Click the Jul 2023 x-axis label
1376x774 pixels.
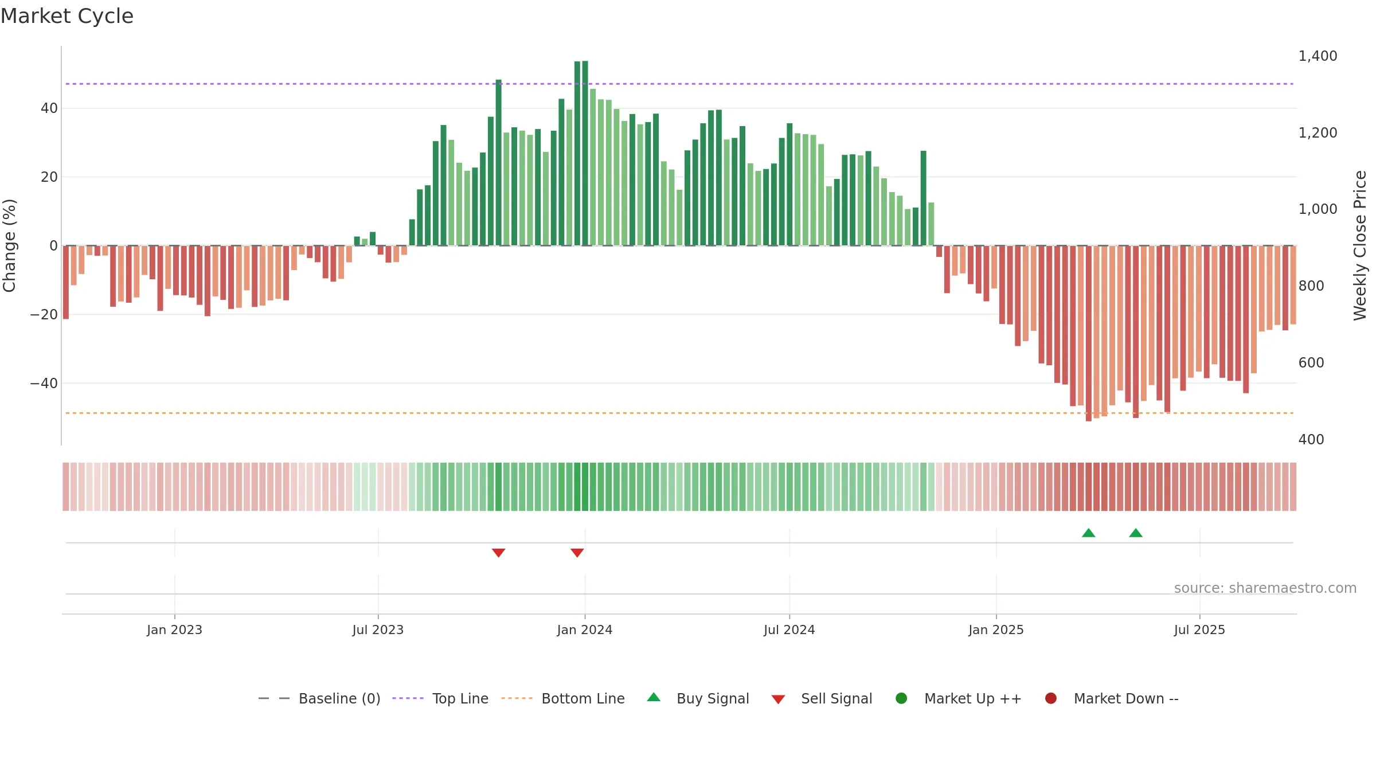[x=378, y=630]
